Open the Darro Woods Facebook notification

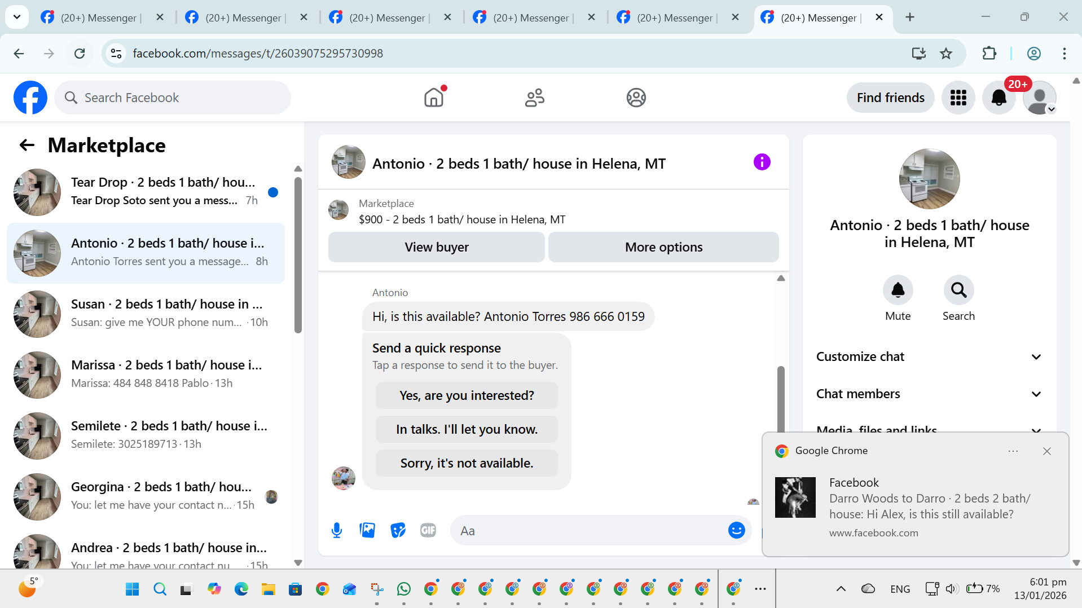[x=915, y=506]
